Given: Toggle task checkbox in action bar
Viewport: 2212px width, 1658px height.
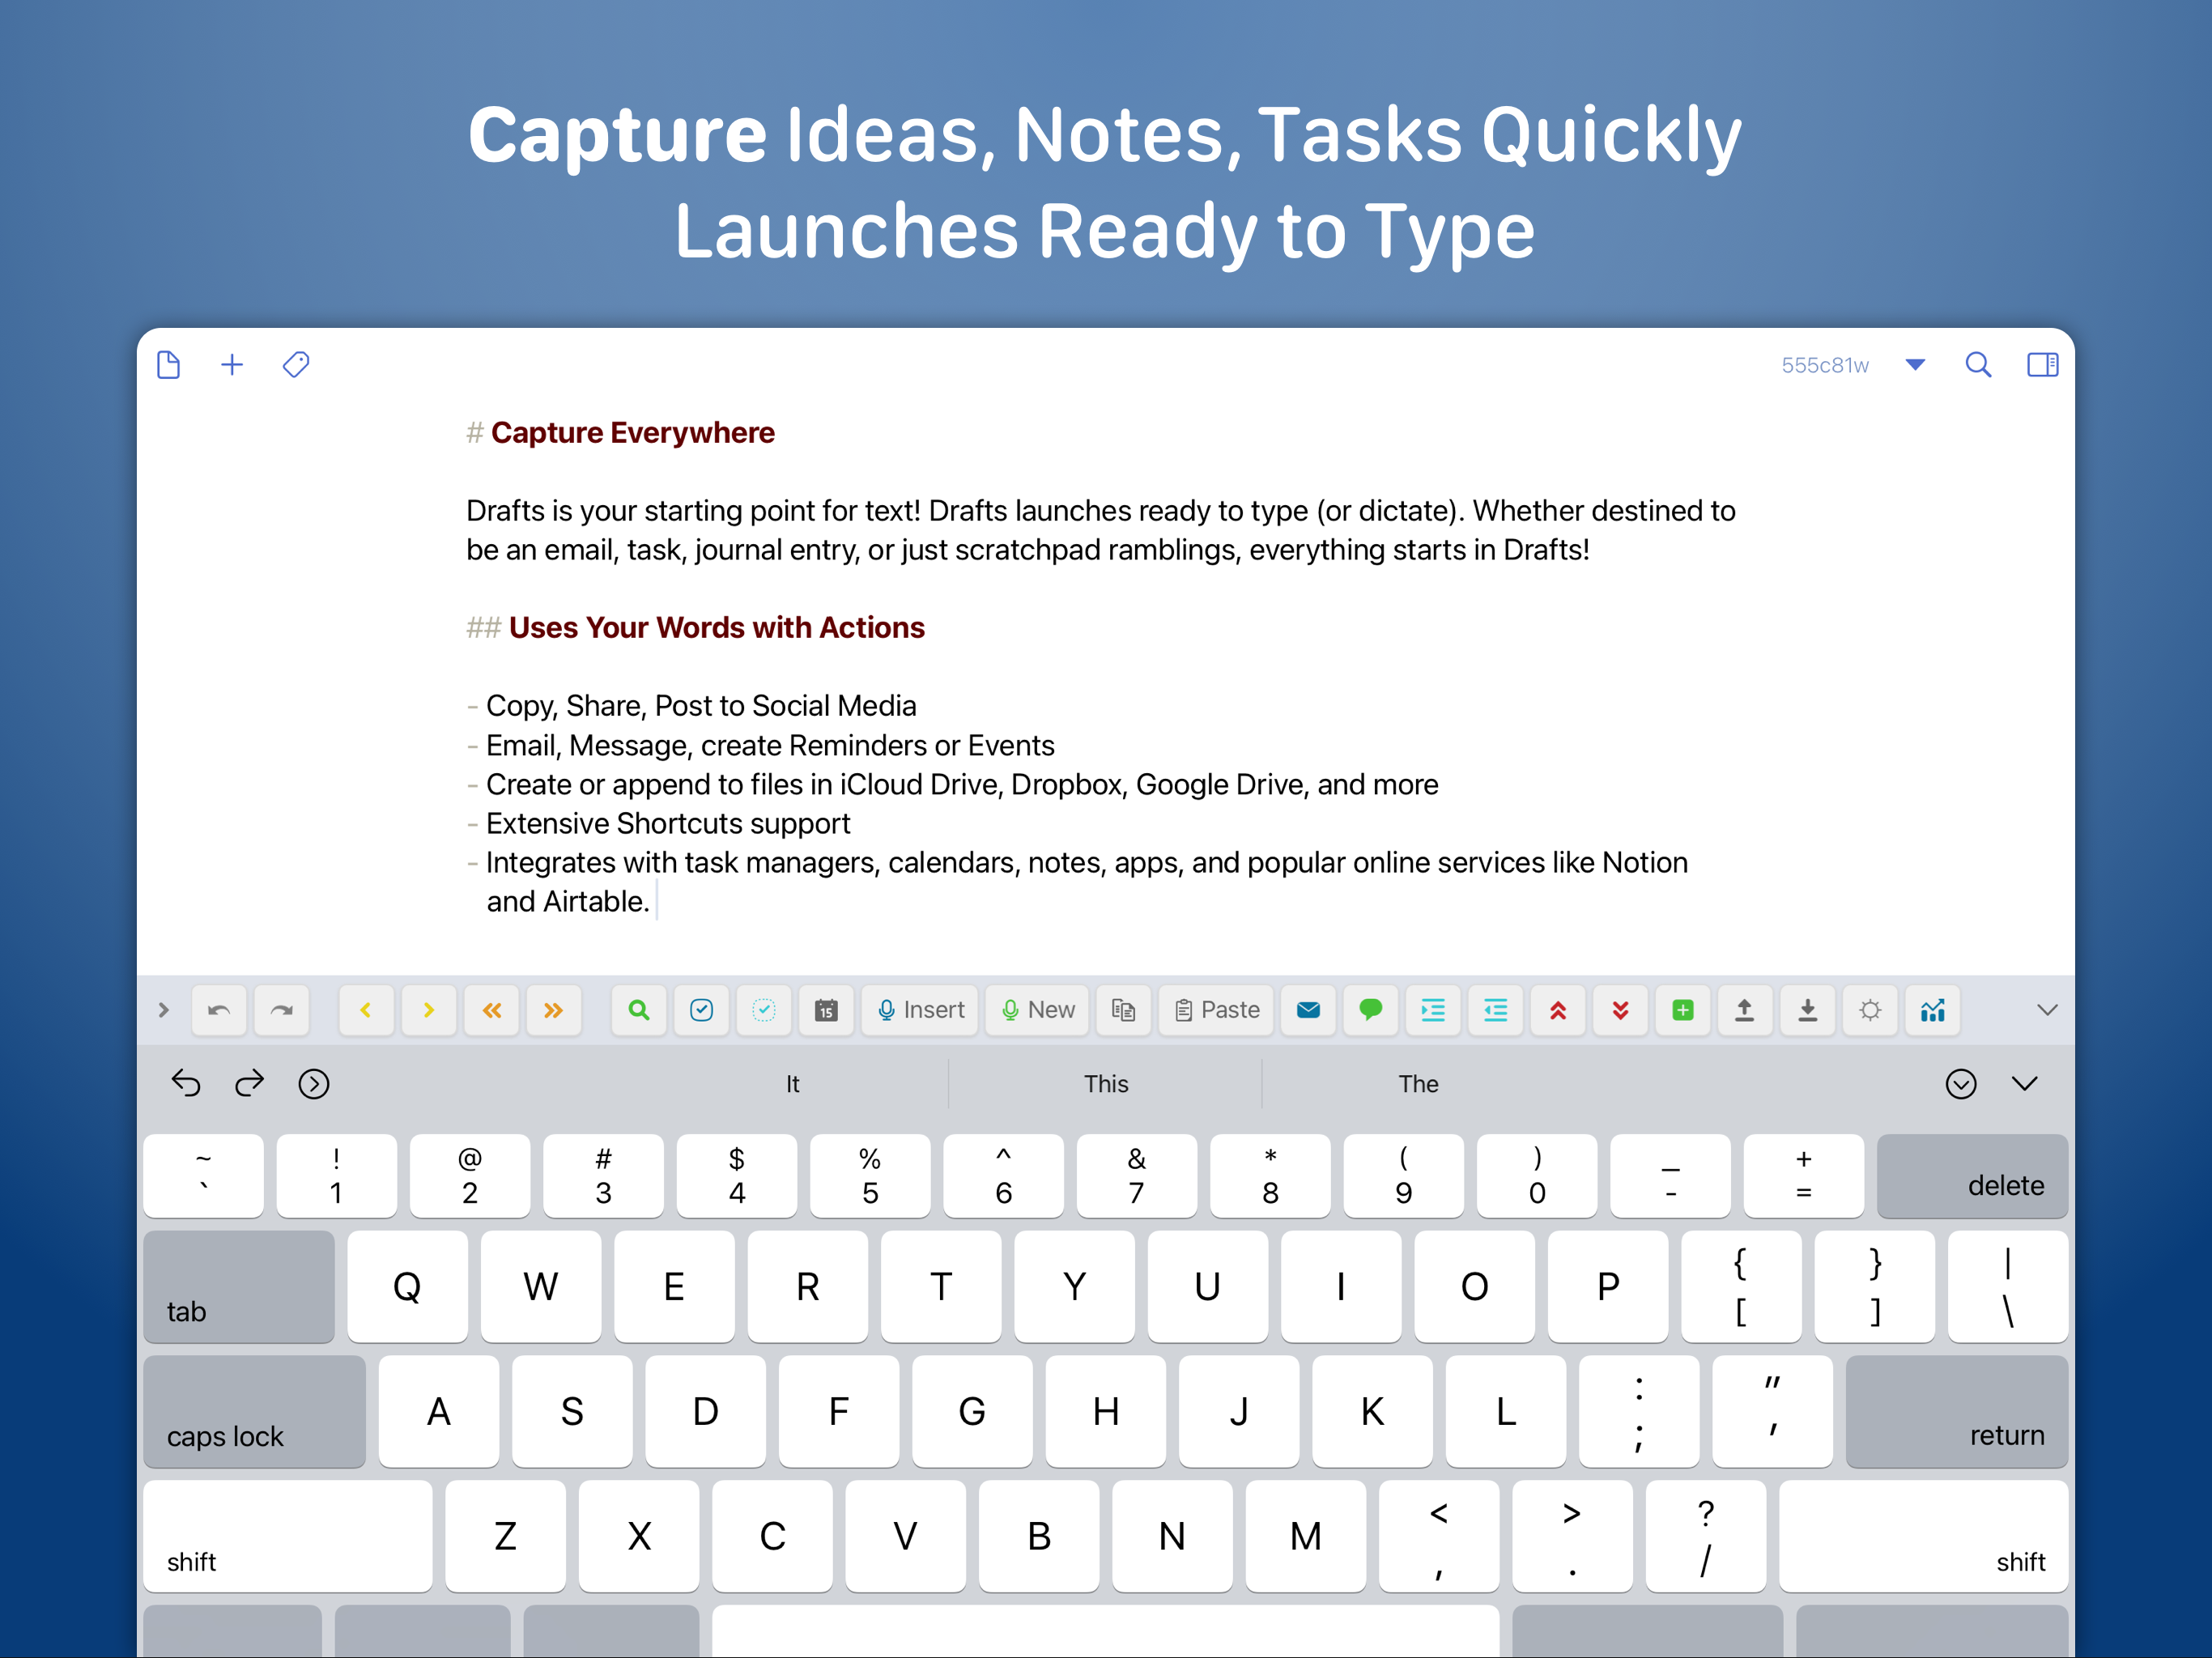Looking at the screenshot, I should coord(701,1010).
